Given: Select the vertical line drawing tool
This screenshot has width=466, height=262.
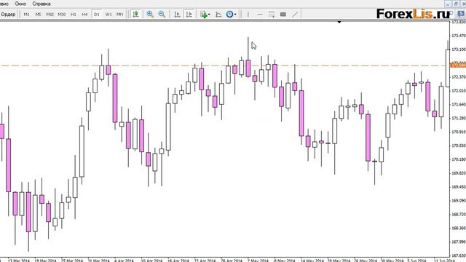Looking at the screenshot, I should point(248,15).
